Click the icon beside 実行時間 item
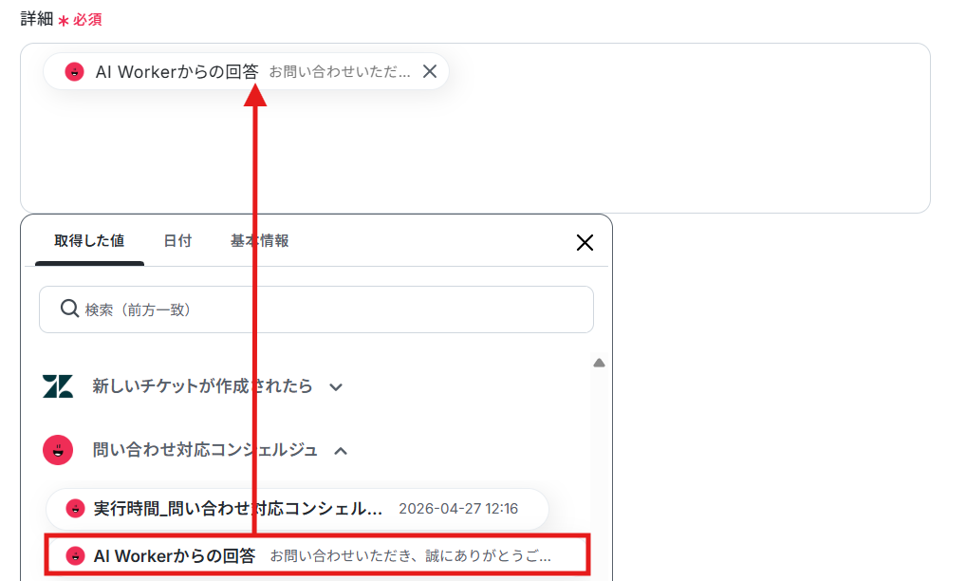The height and width of the screenshot is (581, 966). (75, 508)
